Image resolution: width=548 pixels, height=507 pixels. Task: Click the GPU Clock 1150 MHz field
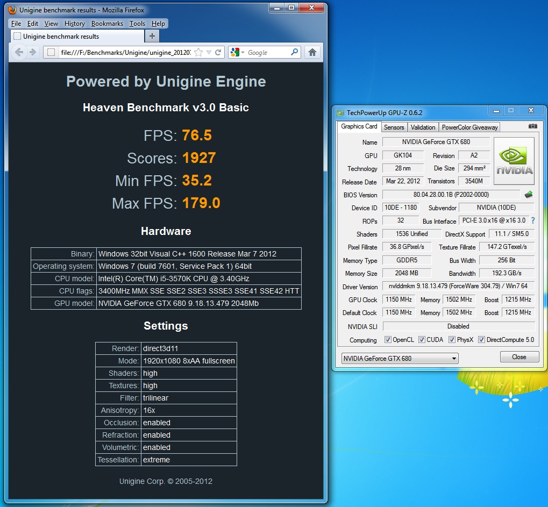point(398,299)
